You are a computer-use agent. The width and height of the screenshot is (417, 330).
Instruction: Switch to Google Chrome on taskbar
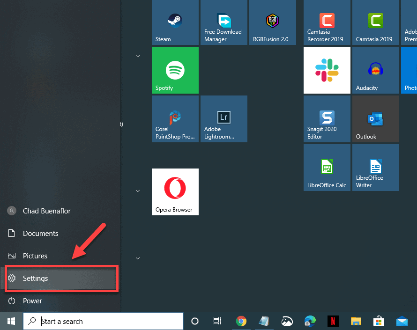pyautogui.click(x=241, y=321)
